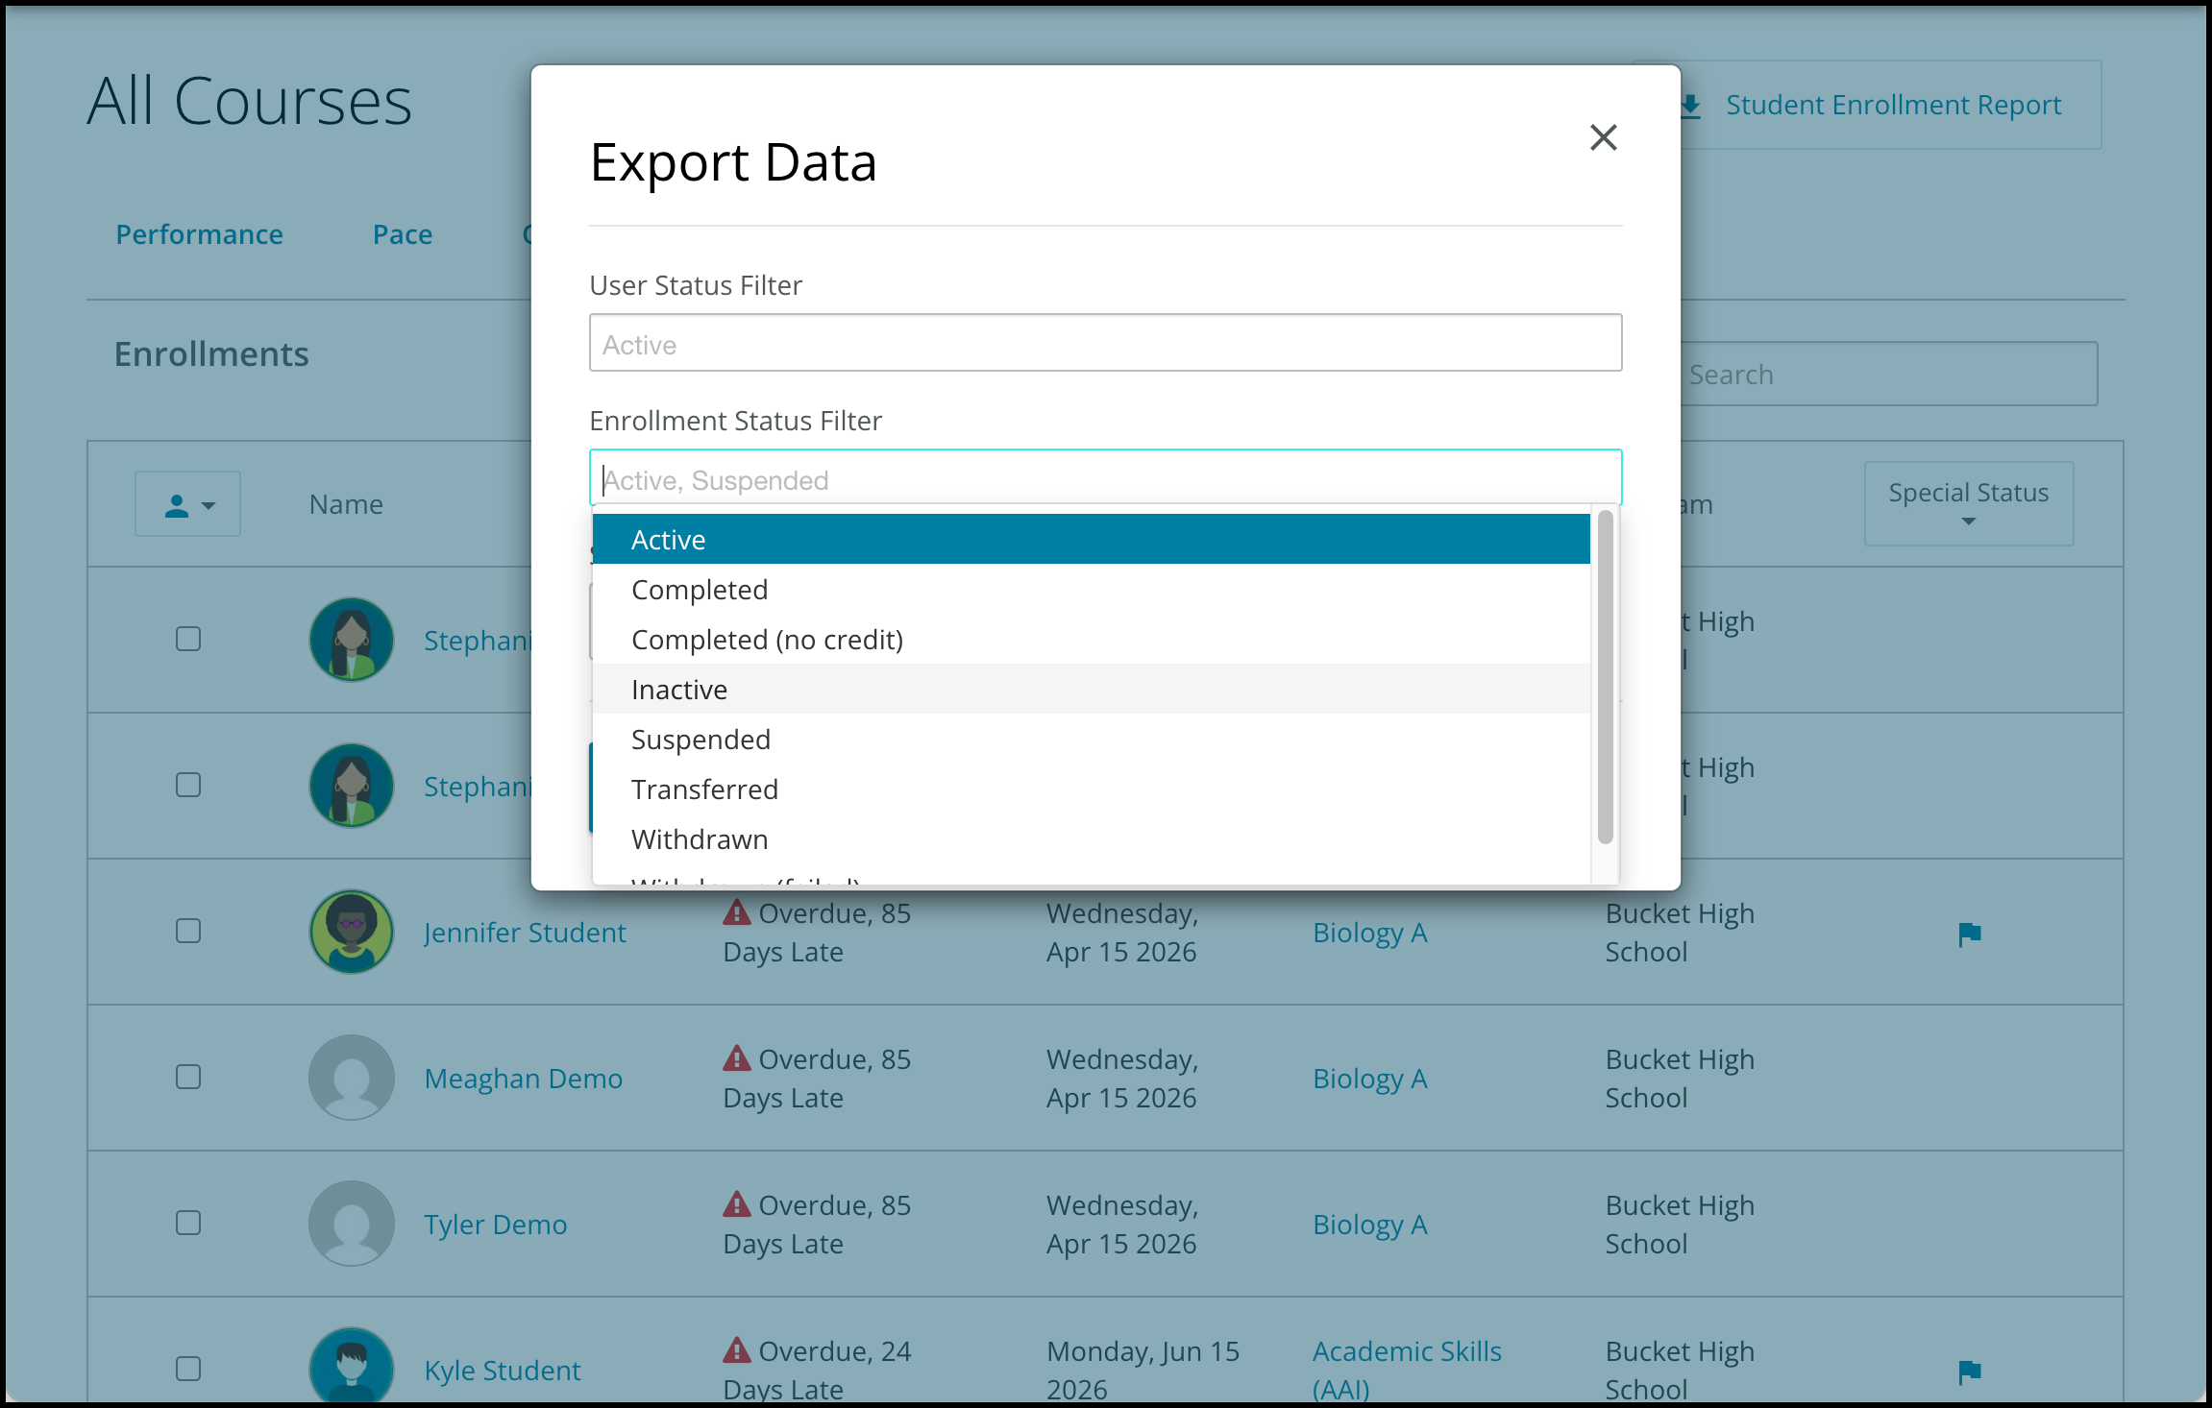The image size is (2212, 1408).
Task: Click the enrollments Search field
Action: coord(1889,374)
